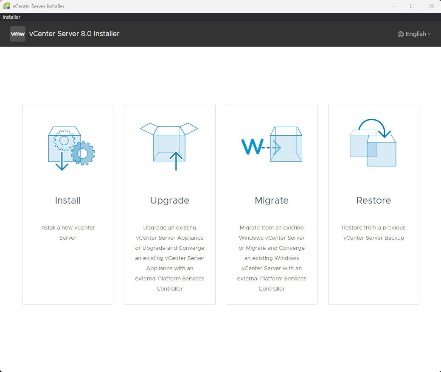Click the globe language icon

[401, 34]
